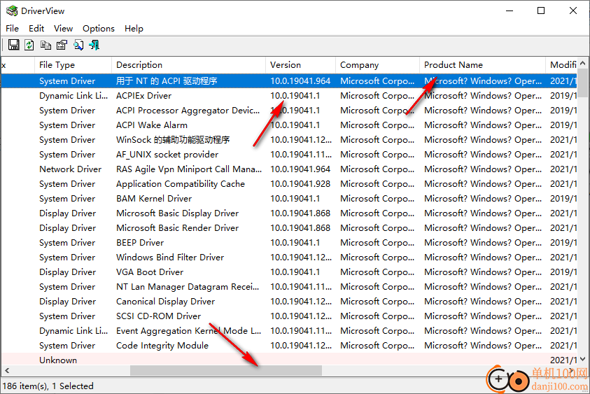Screen dimensions: 590x394
Task: Select the AF_UNIX socket provider row
Action: 289,154
